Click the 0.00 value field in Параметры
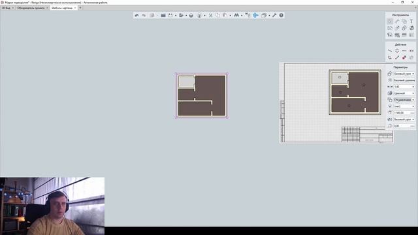The width and height of the screenshot is (418, 235). point(404,126)
